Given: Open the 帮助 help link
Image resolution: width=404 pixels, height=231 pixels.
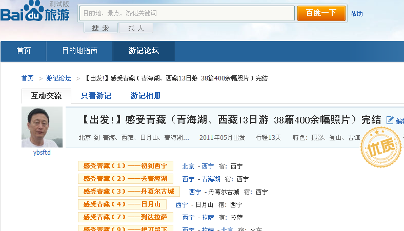Looking at the screenshot, I should click(x=356, y=13).
